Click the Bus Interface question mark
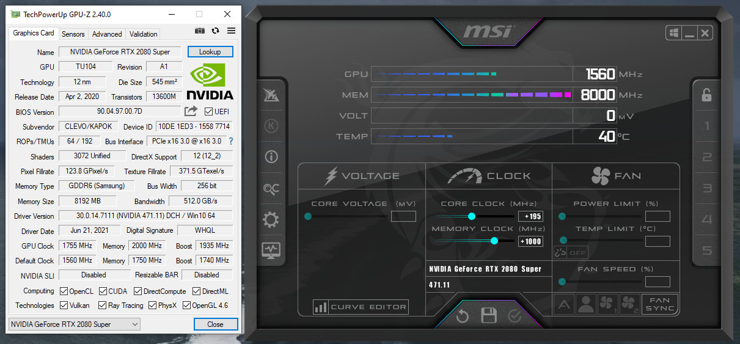This screenshot has width=740, height=344. point(231,141)
